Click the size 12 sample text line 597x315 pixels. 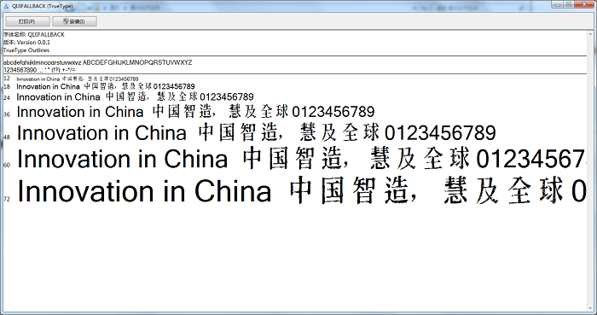pos(78,79)
